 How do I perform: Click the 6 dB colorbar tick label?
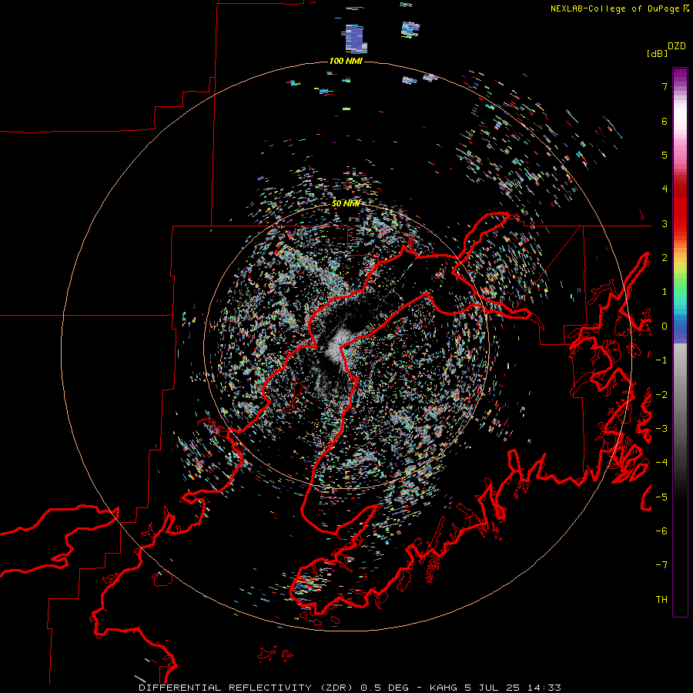pyautogui.click(x=665, y=121)
